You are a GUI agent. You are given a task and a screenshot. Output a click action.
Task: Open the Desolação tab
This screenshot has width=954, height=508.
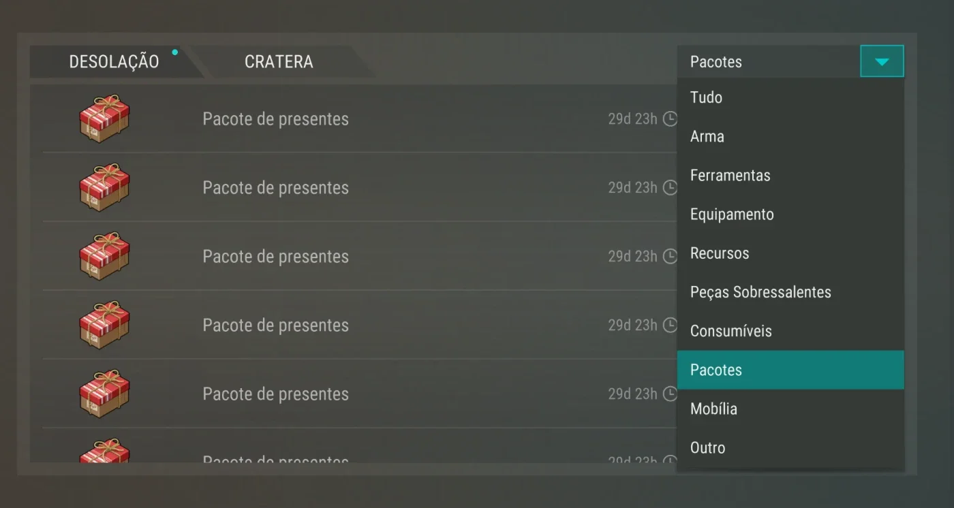pos(114,61)
